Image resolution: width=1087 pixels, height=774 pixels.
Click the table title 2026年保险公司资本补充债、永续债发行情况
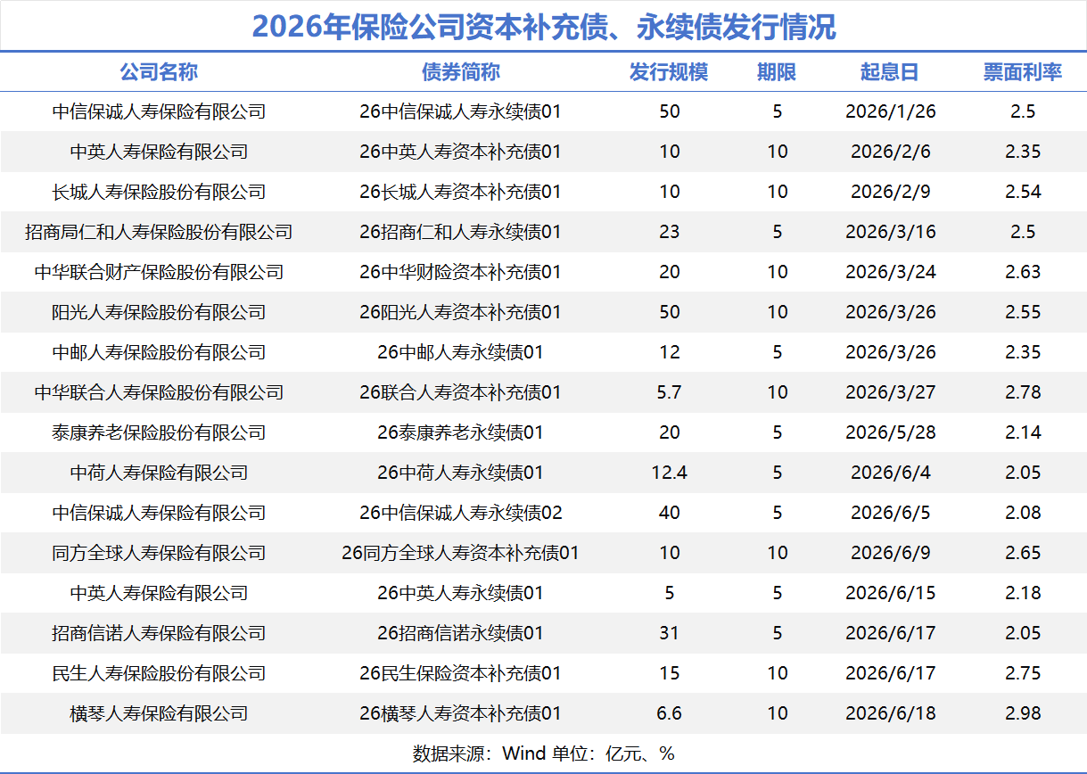click(544, 27)
